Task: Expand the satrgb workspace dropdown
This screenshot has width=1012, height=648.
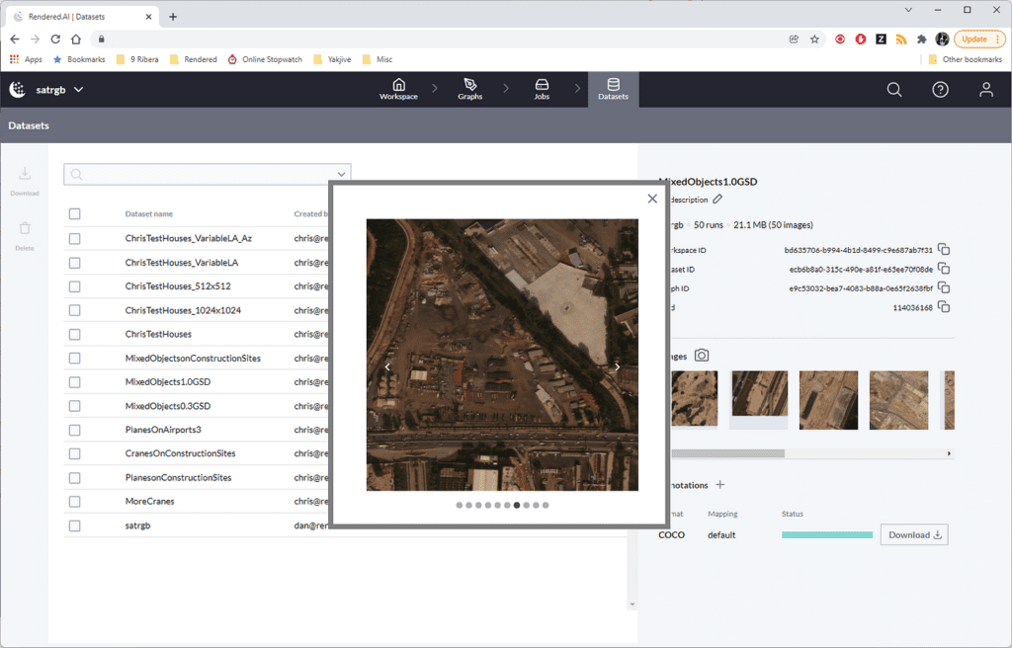Action: tap(79, 90)
